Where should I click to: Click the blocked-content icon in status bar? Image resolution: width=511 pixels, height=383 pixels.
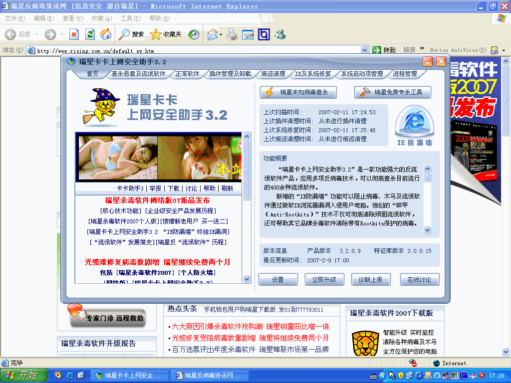412,363
